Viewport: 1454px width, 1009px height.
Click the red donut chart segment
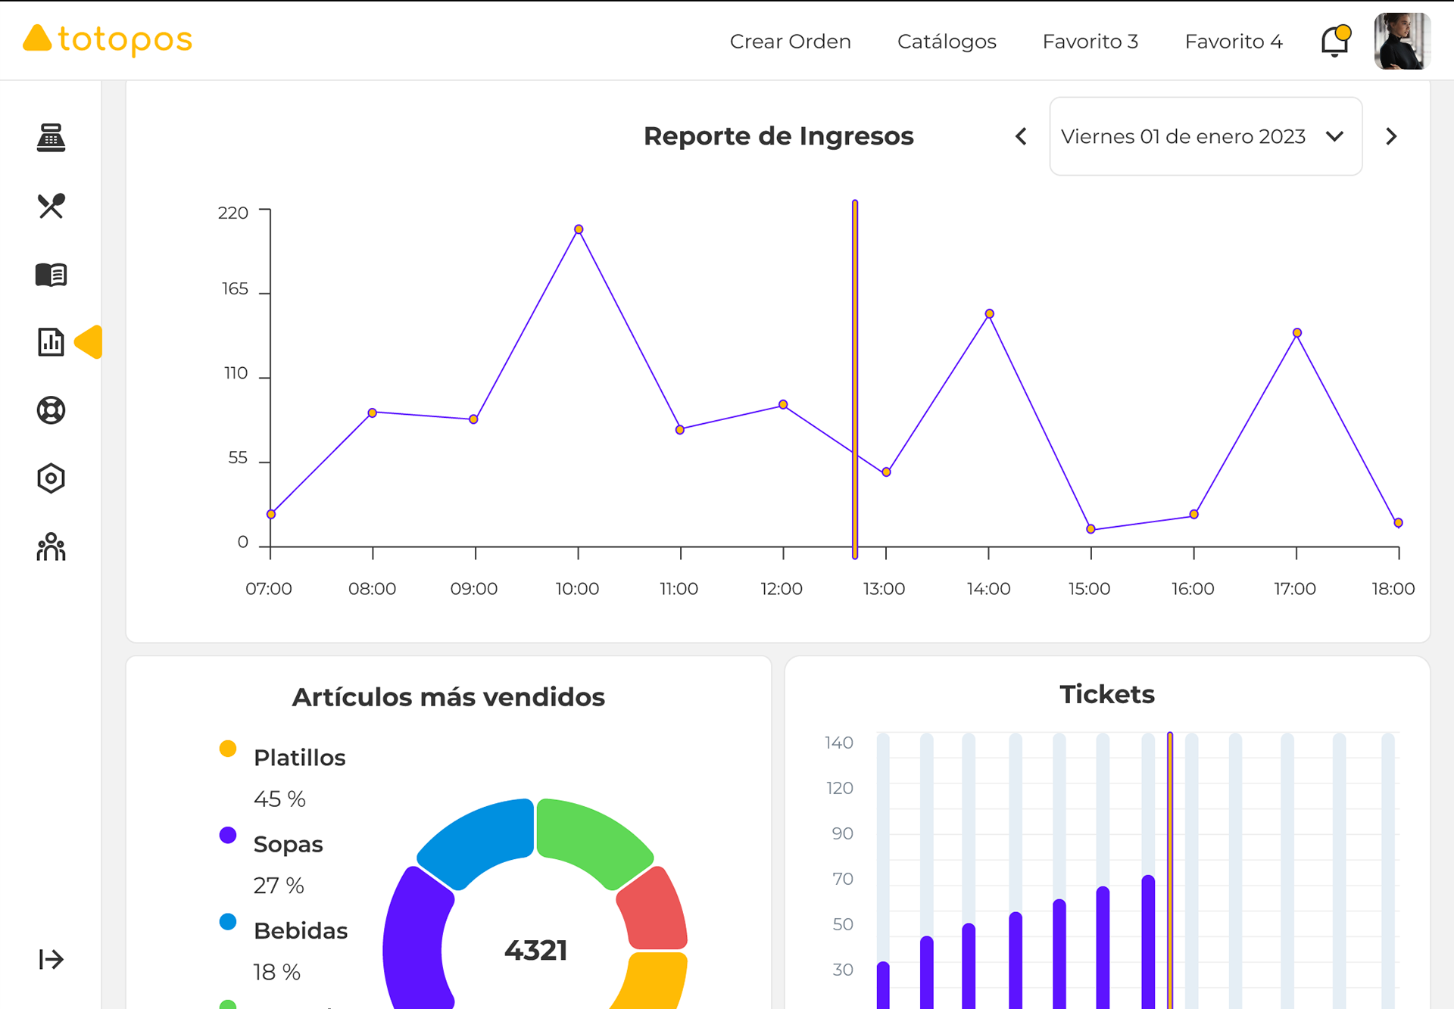[654, 910]
